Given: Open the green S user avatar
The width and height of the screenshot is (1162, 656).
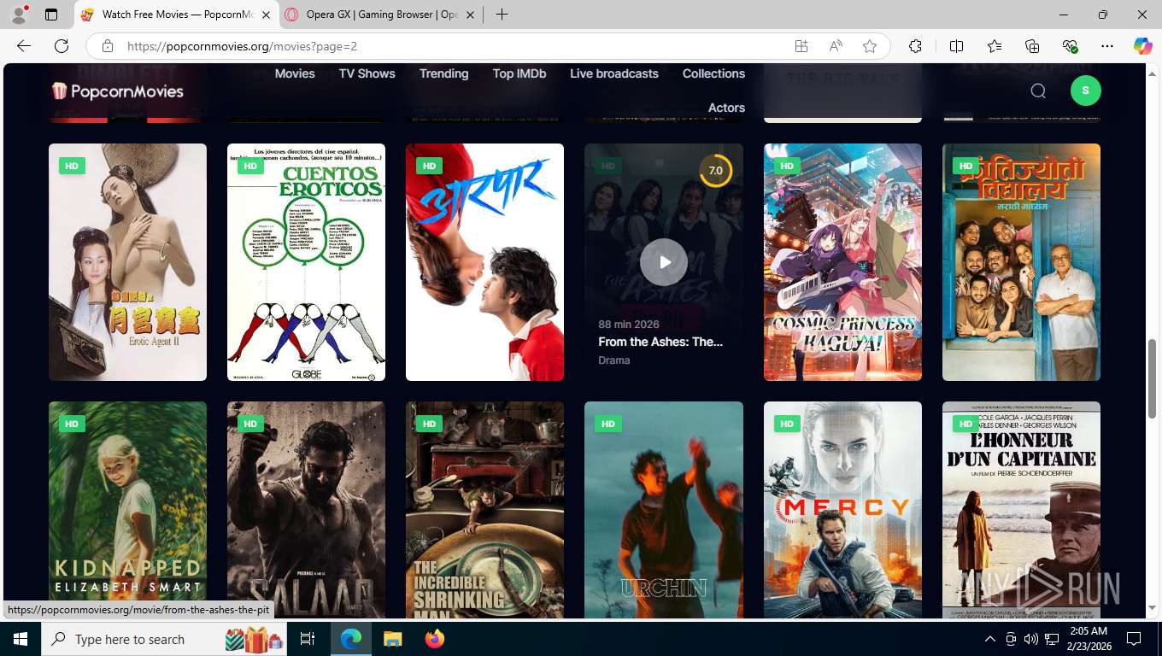Looking at the screenshot, I should pos(1086,91).
